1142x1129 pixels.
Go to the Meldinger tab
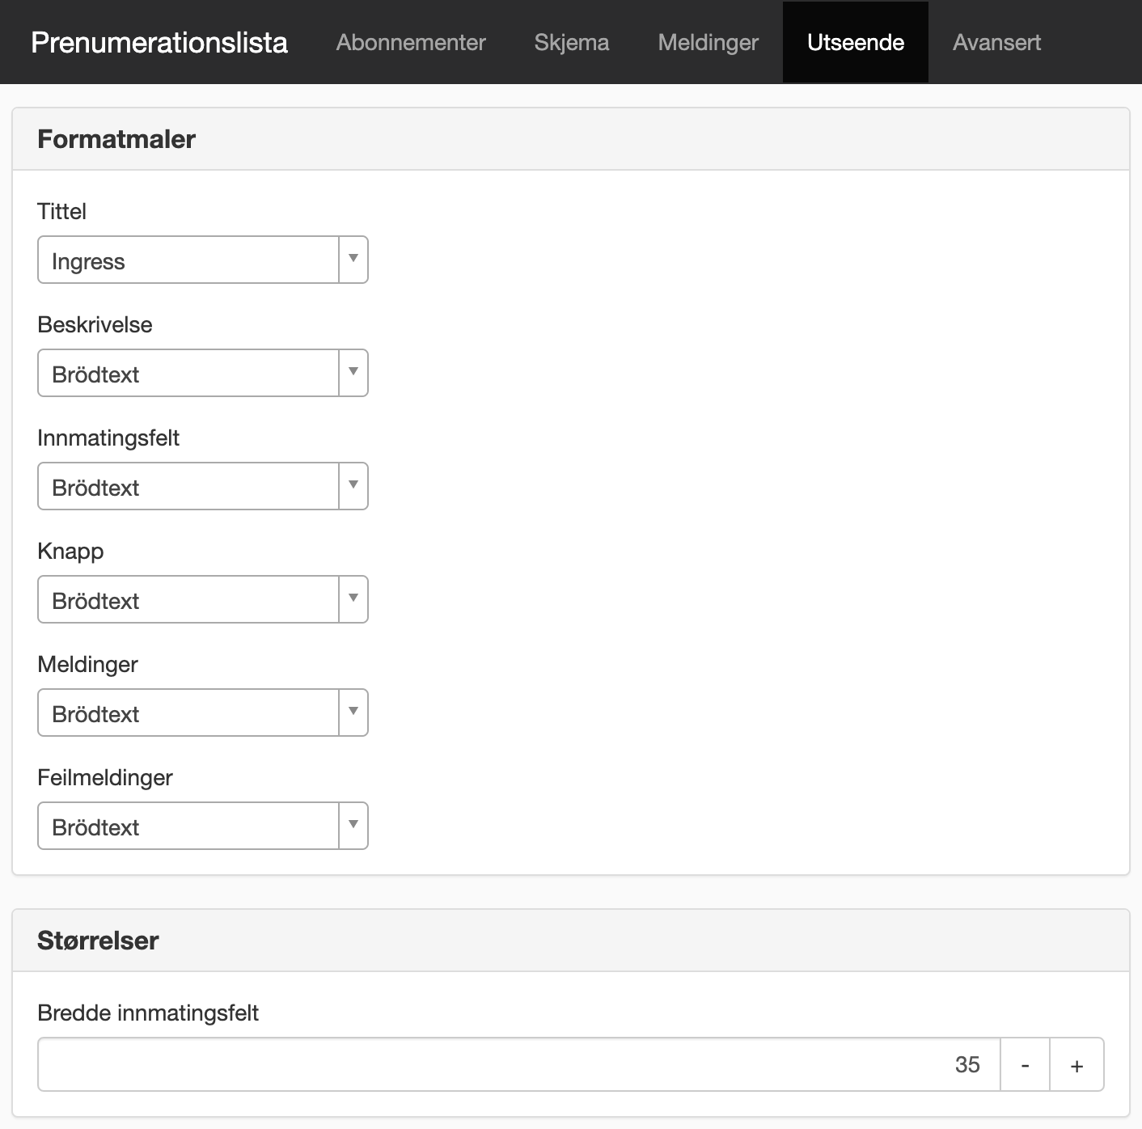[x=708, y=42]
